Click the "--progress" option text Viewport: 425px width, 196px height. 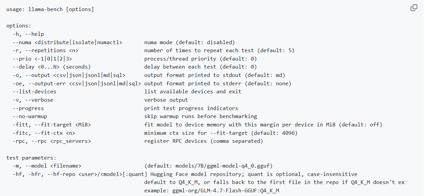click(x=28, y=108)
